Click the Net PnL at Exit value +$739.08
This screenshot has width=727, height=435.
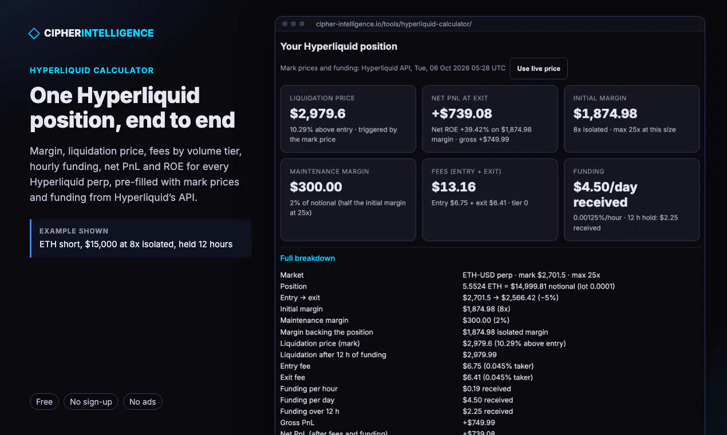[462, 113]
